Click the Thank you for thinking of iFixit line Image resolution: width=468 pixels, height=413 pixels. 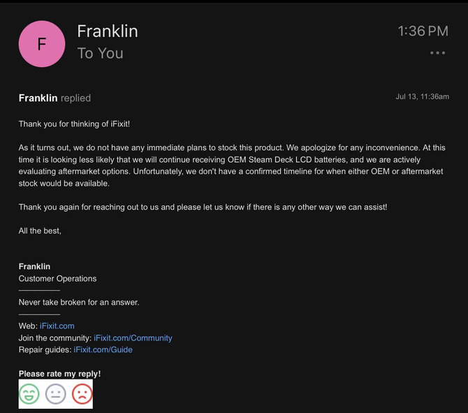(74, 124)
